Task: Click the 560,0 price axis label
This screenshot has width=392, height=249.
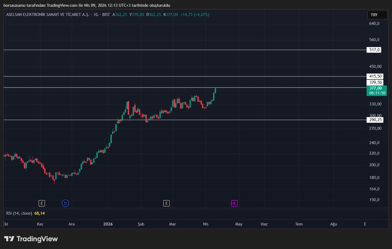Action: point(374,40)
